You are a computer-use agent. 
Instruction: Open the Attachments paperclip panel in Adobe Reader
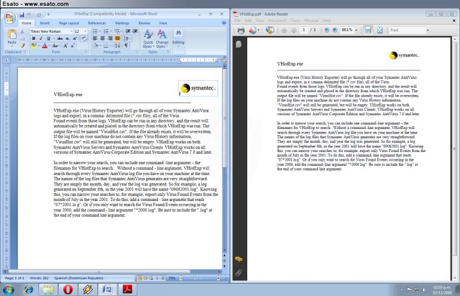tap(239, 273)
